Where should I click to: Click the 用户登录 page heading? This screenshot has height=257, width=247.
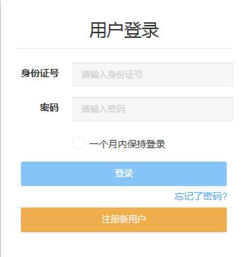coord(124,30)
